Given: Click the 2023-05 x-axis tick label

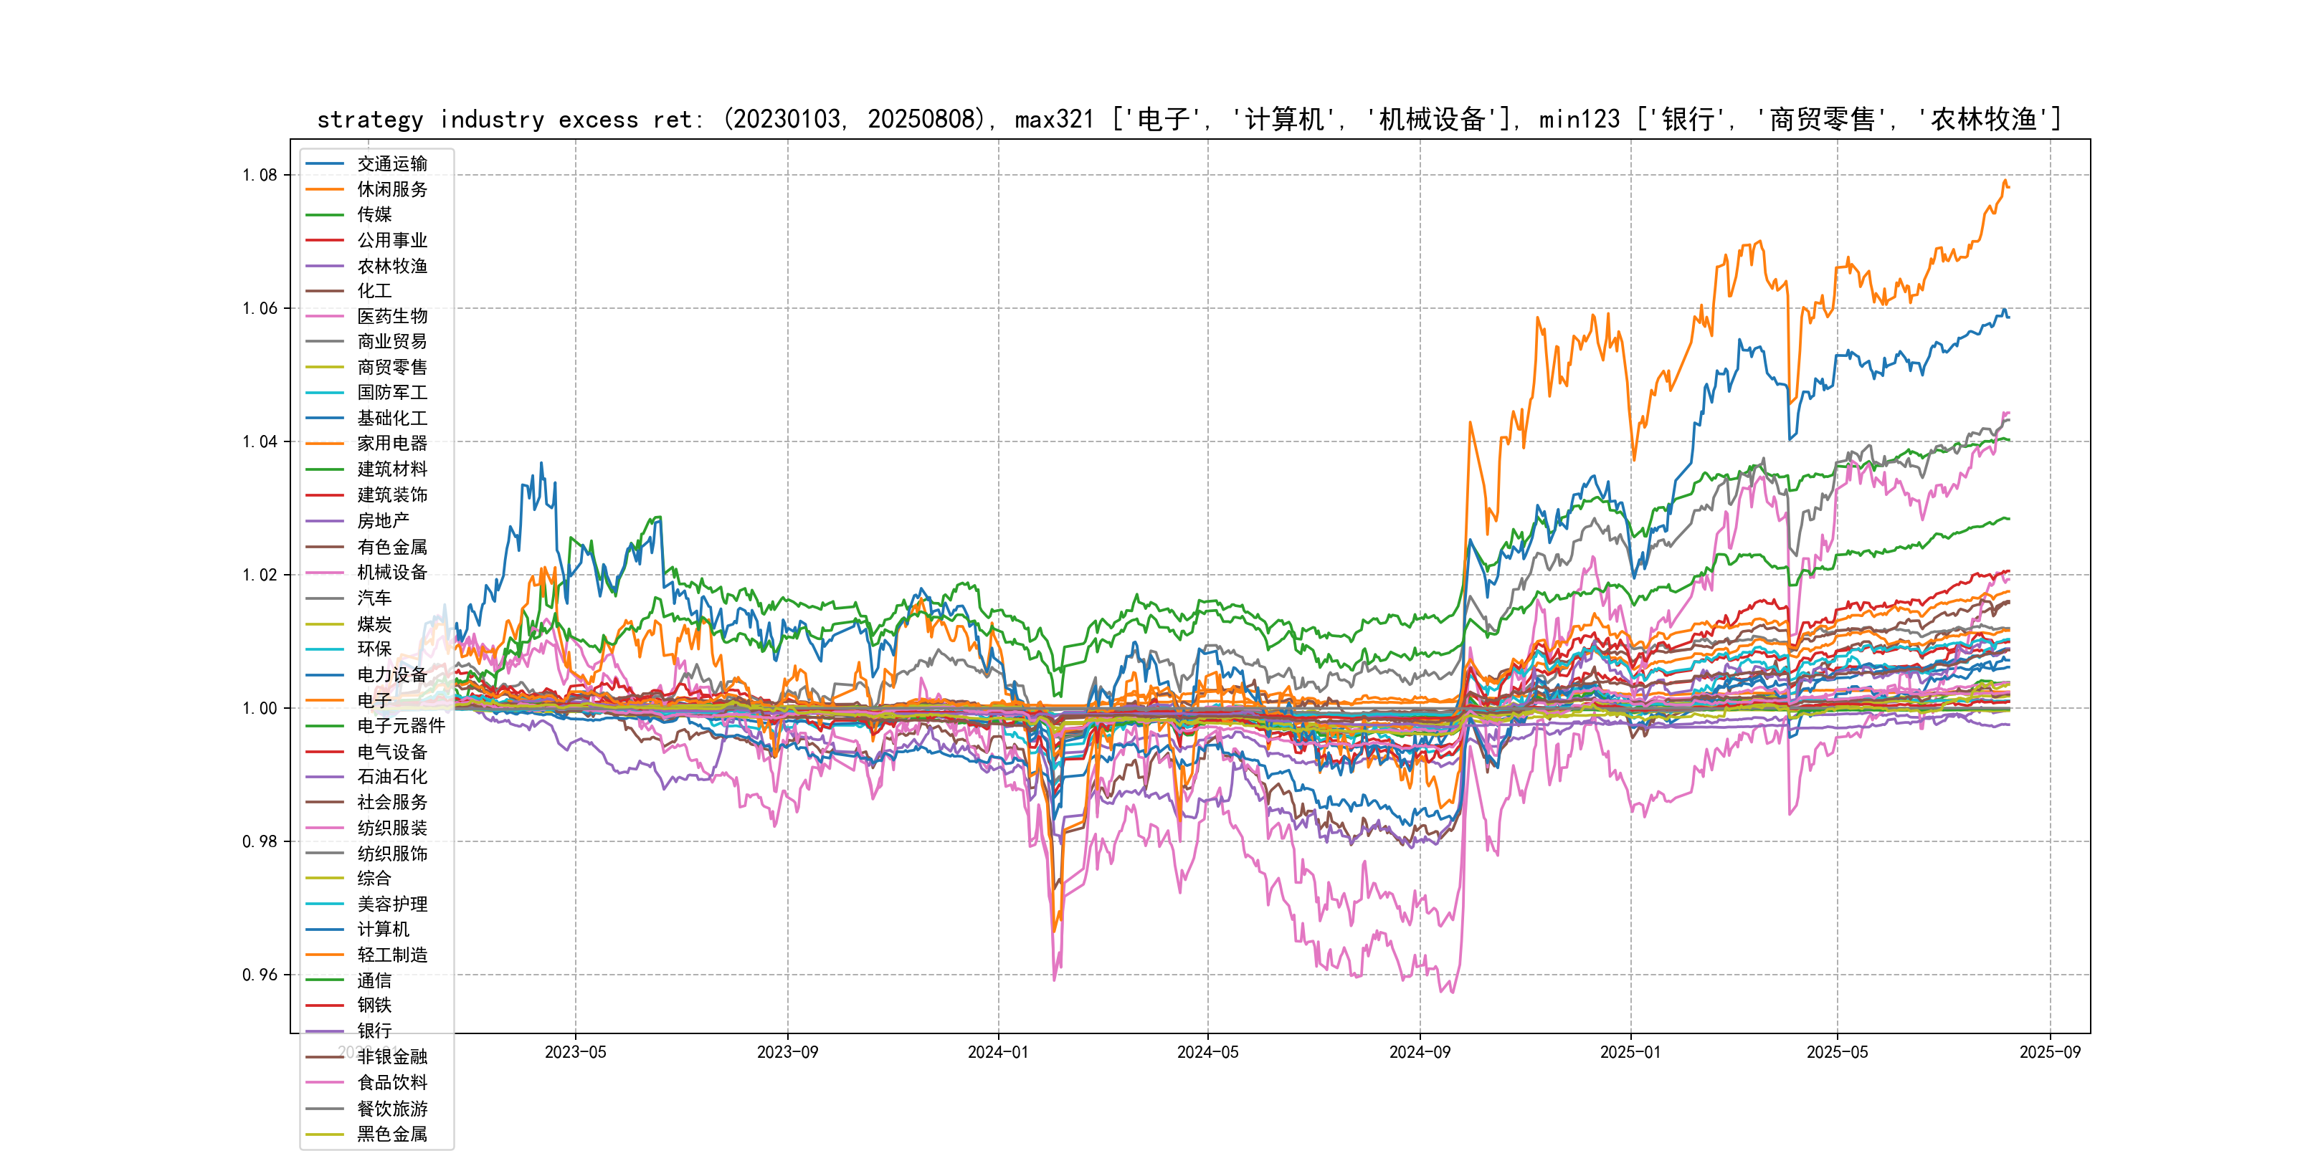Looking at the screenshot, I should click(575, 1052).
